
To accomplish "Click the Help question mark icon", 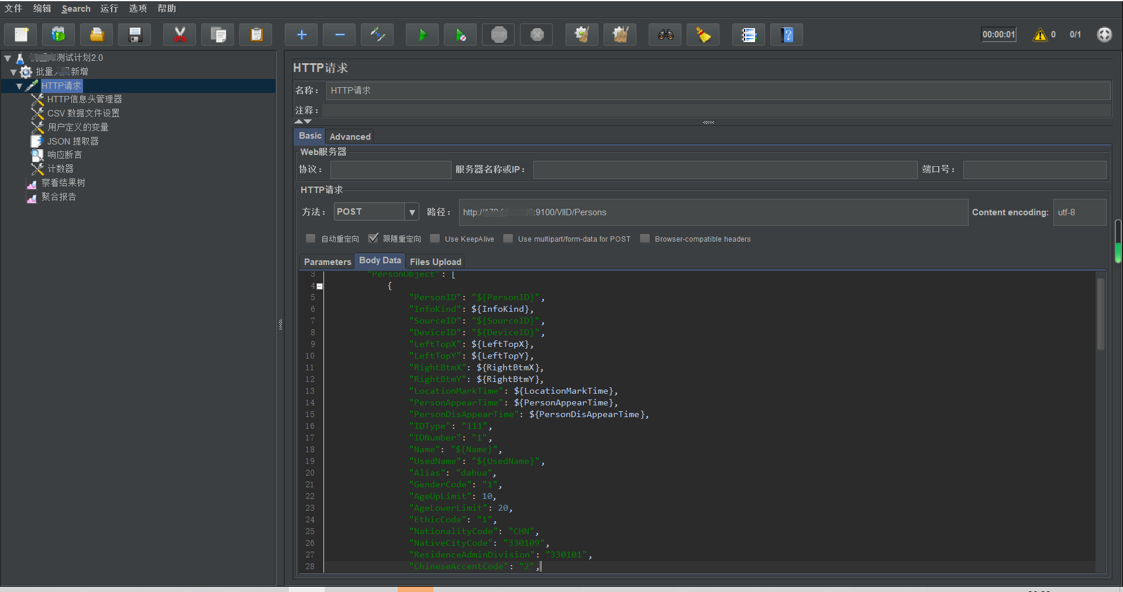I will [x=787, y=35].
